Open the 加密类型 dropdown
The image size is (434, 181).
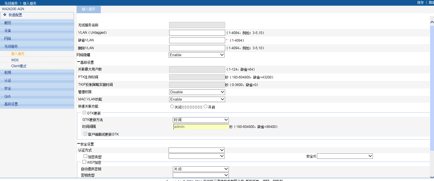197,156
